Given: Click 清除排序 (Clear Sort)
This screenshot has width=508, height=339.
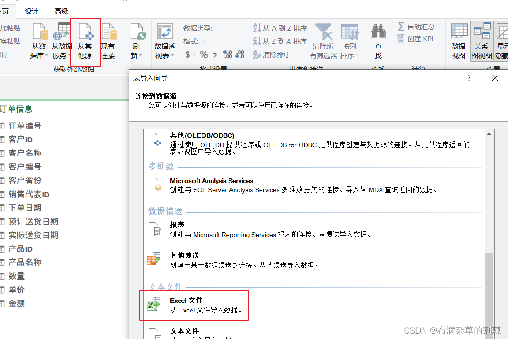Looking at the screenshot, I should point(272,54).
